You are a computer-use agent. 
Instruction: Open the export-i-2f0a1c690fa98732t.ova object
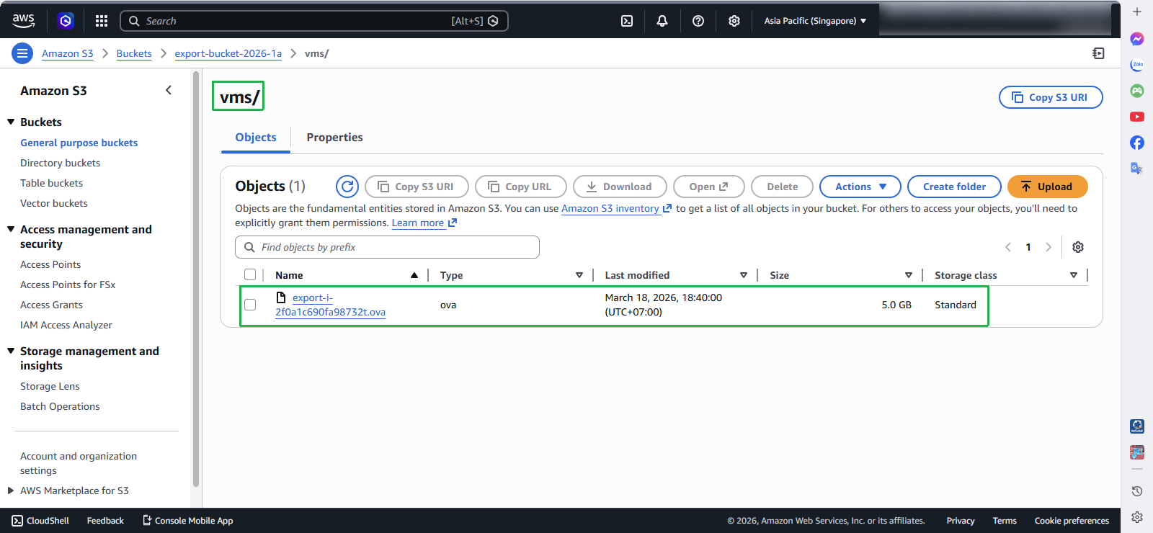tap(330, 305)
